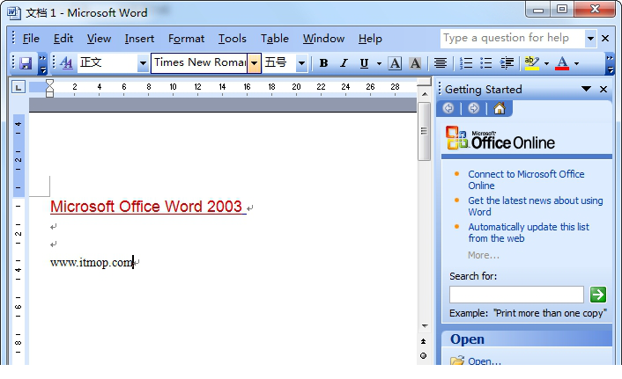Click the indent marker on horizontal ruler
Image resolution: width=622 pixels, height=379 pixels.
point(49,88)
